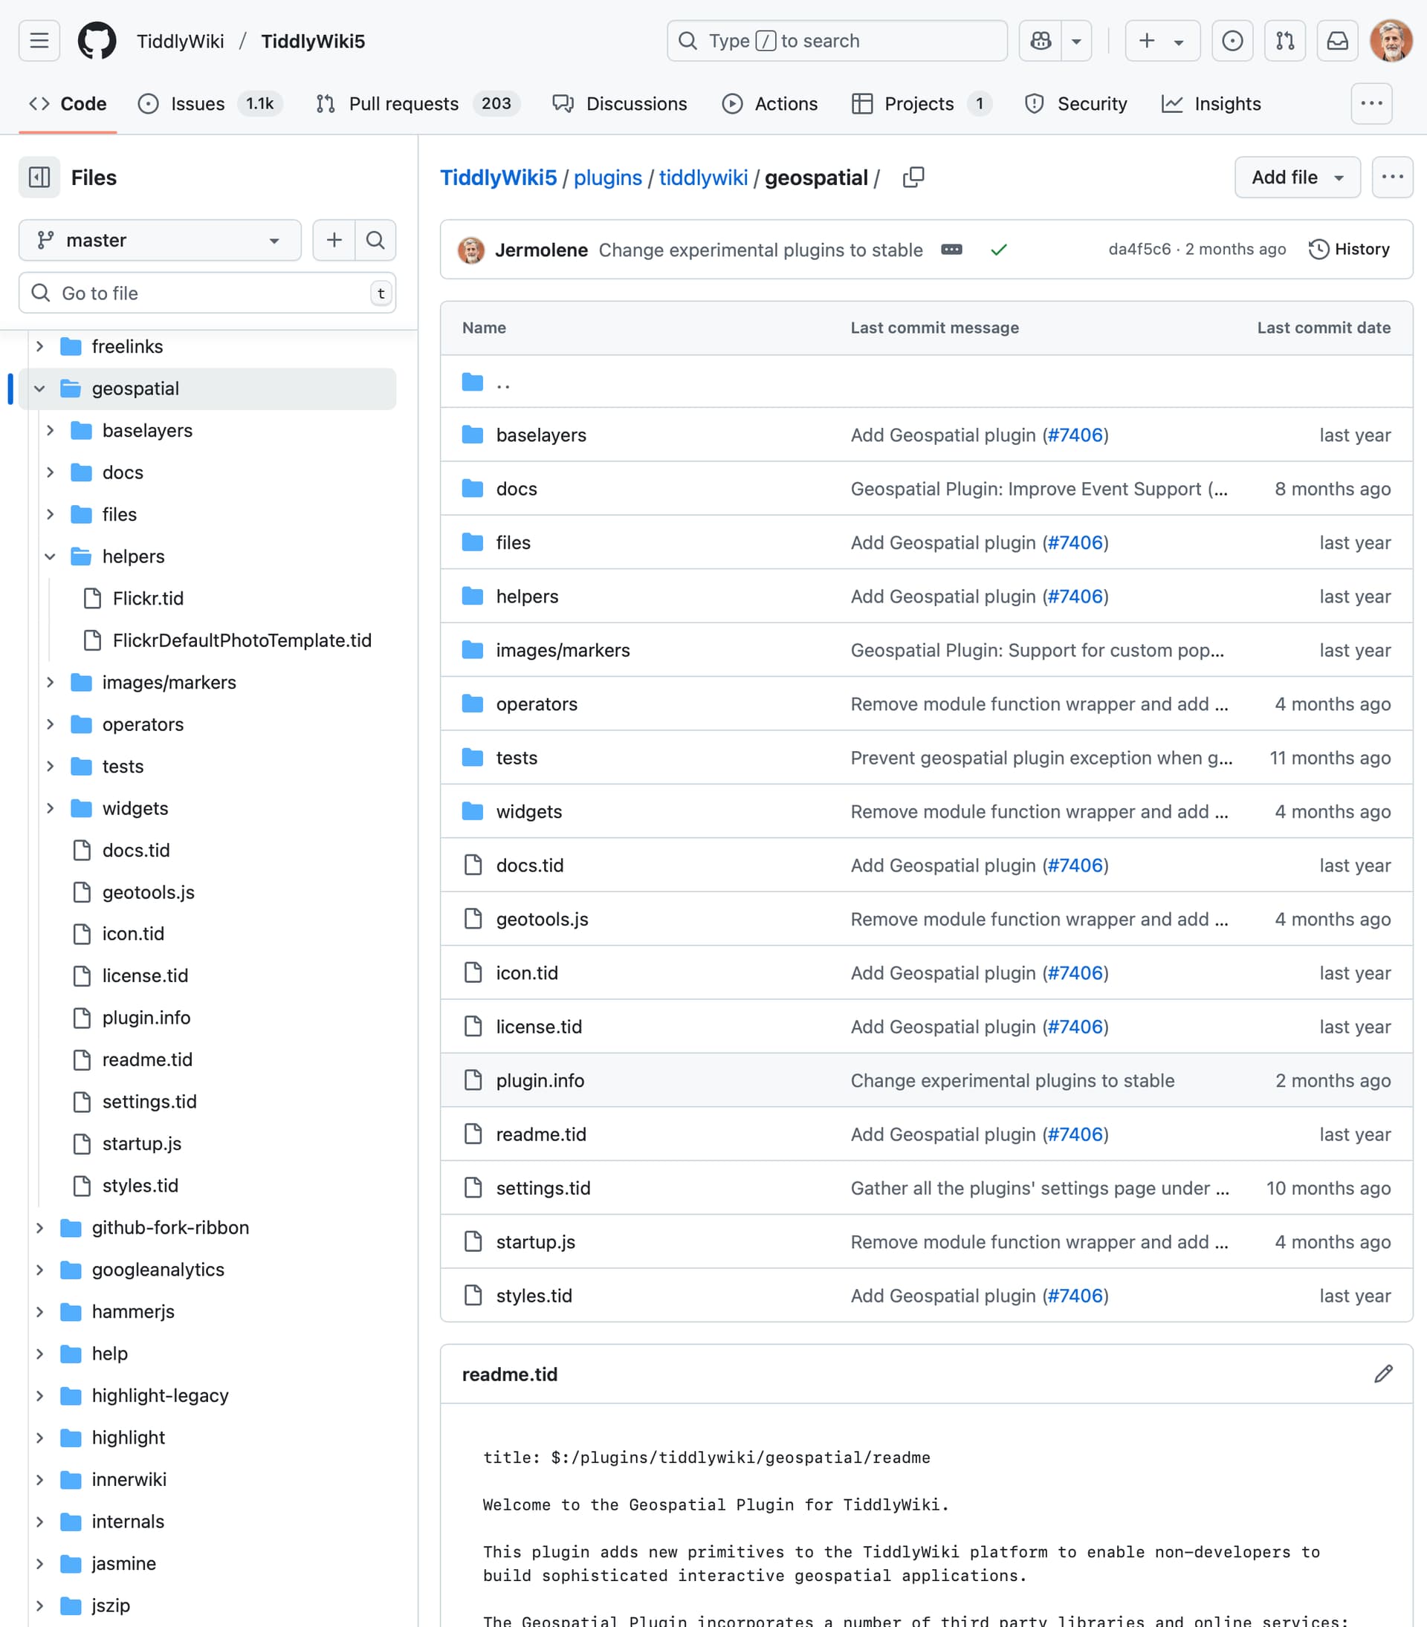Collapse the geospatial folder in tree

(x=39, y=389)
